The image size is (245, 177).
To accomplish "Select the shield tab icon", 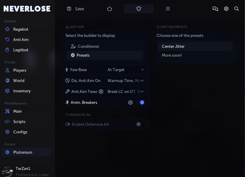I will pyautogui.click(x=139, y=9).
